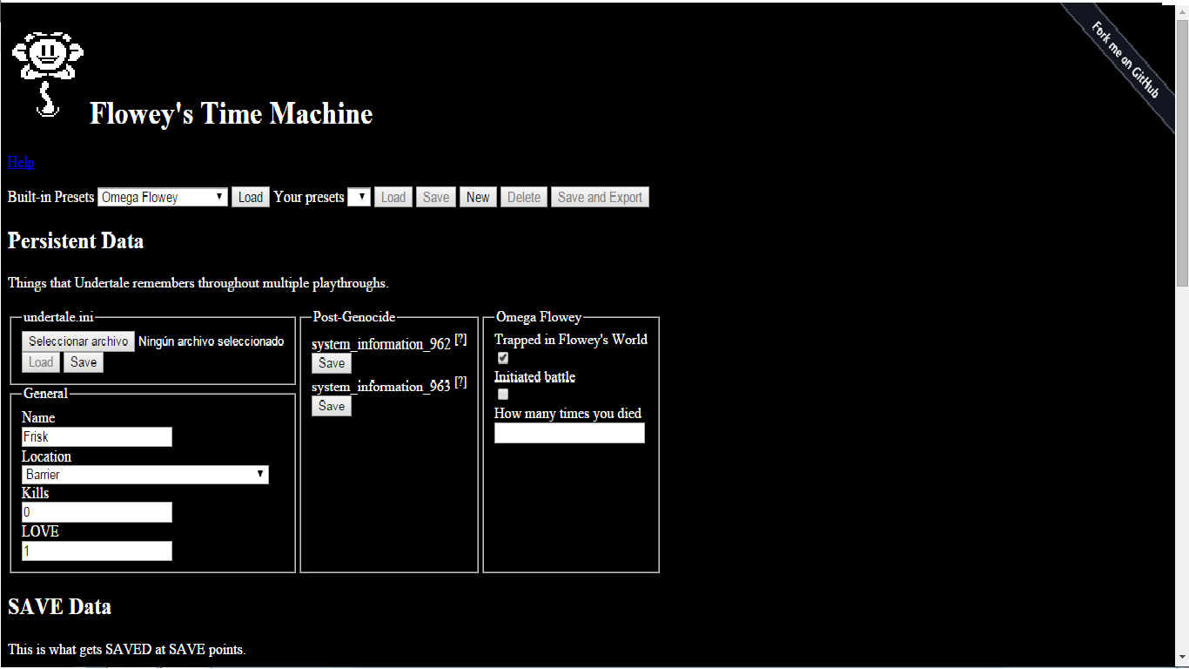
Task: Save system_information_963 file
Action: point(332,406)
